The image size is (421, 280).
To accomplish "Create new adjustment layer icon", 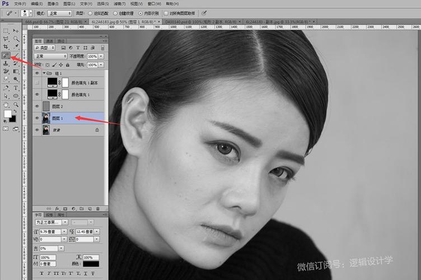I will pyautogui.click(x=73, y=208).
